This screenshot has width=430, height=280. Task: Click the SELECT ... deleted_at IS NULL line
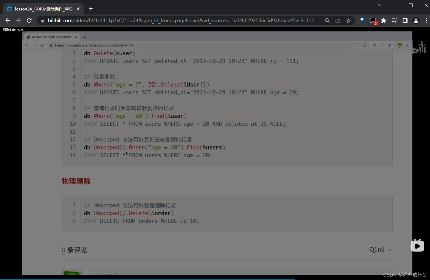pyautogui.click(x=185, y=124)
